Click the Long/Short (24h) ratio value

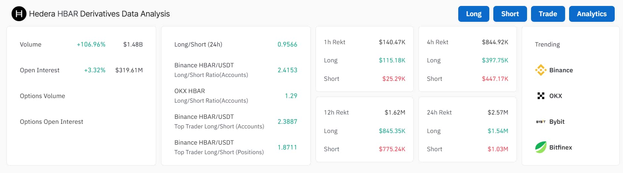tap(287, 44)
